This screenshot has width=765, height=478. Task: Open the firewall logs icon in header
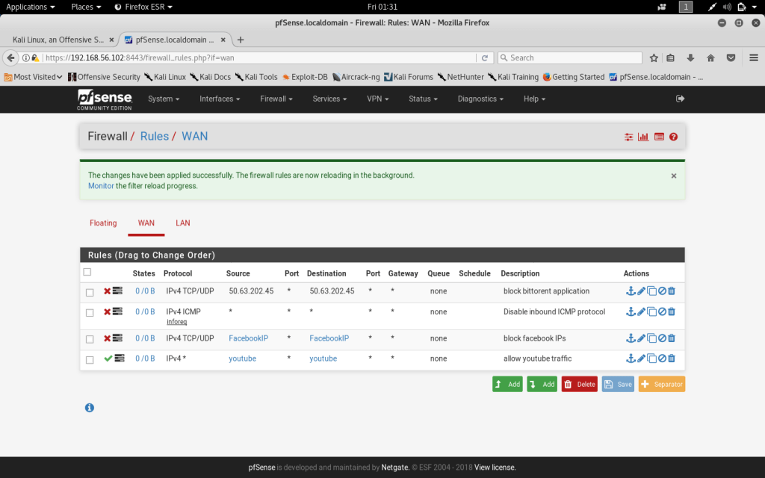pyautogui.click(x=658, y=137)
